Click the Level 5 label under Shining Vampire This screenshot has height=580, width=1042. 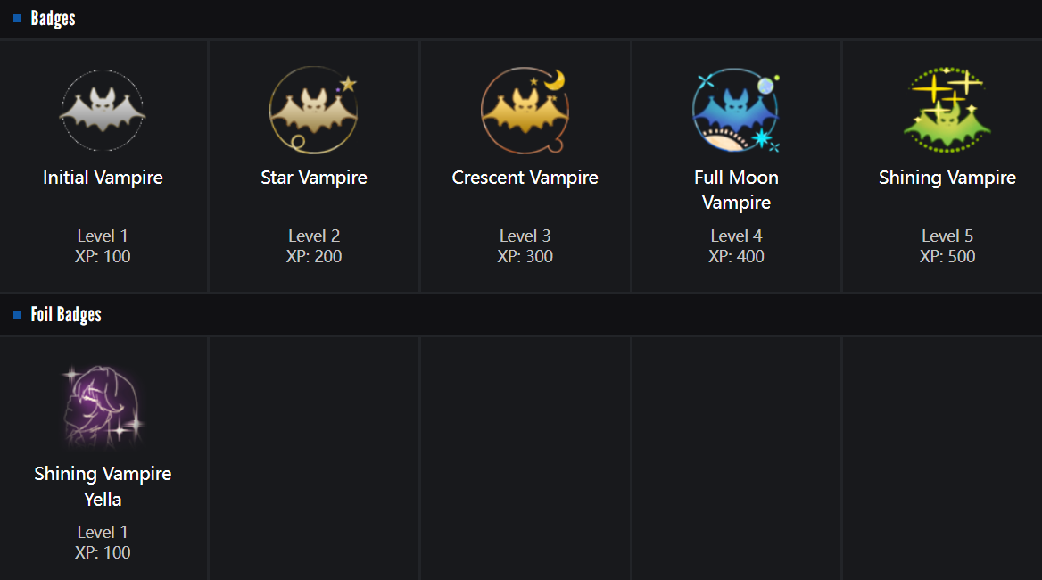(947, 236)
